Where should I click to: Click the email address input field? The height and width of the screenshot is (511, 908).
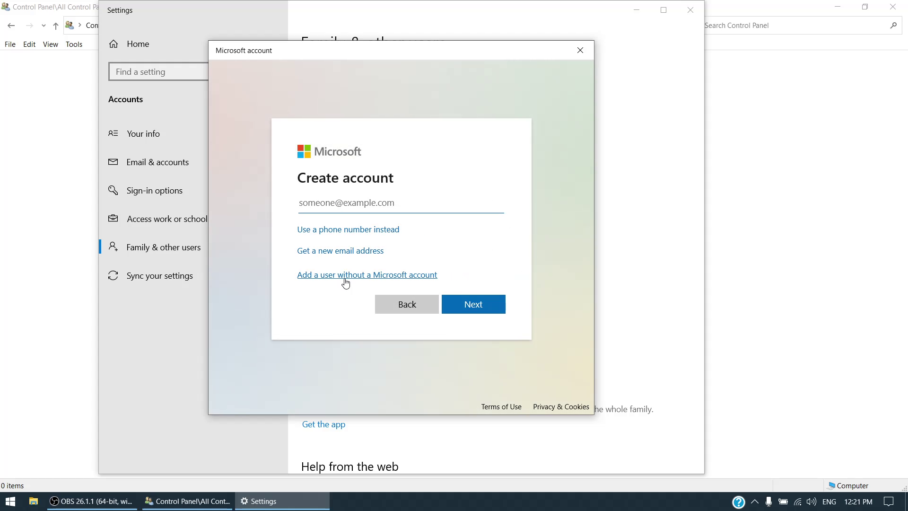401,203
